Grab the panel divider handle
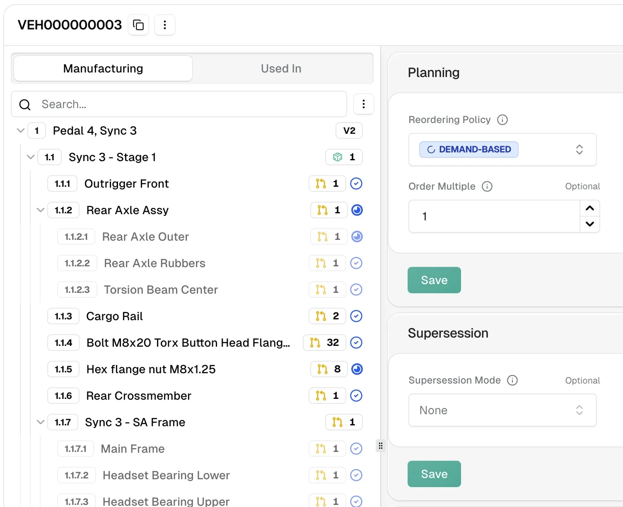623x507 pixels. click(380, 446)
